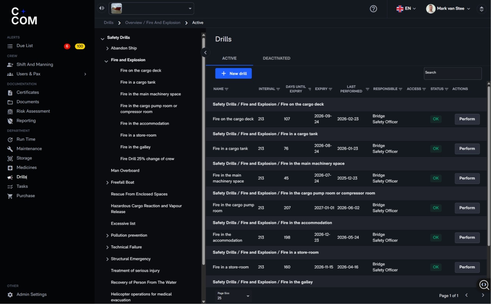Click the Admin Settings gear icon
This screenshot has width=491, height=304.
[x=10, y=295]
